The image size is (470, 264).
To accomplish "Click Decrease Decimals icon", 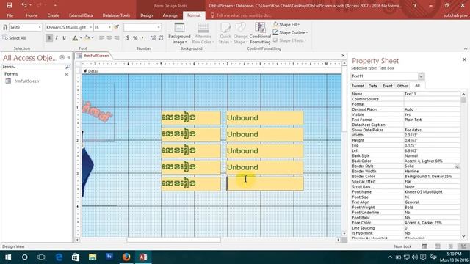I will (x=161, y=38).
